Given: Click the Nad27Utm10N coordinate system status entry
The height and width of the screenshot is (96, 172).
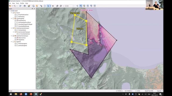Looking at the screenshot, I should tap(149, 91).
